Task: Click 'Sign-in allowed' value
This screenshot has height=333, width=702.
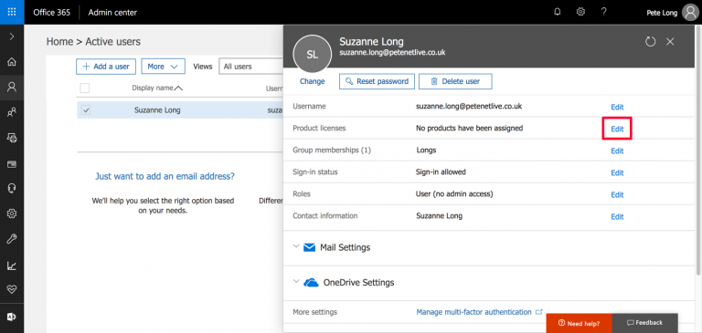Action: pyautogui.click(x=441, y=172)
